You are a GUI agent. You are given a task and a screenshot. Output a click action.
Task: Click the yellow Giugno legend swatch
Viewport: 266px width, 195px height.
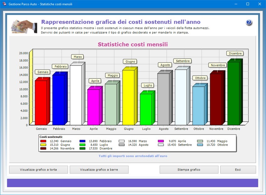click(43, 145)
